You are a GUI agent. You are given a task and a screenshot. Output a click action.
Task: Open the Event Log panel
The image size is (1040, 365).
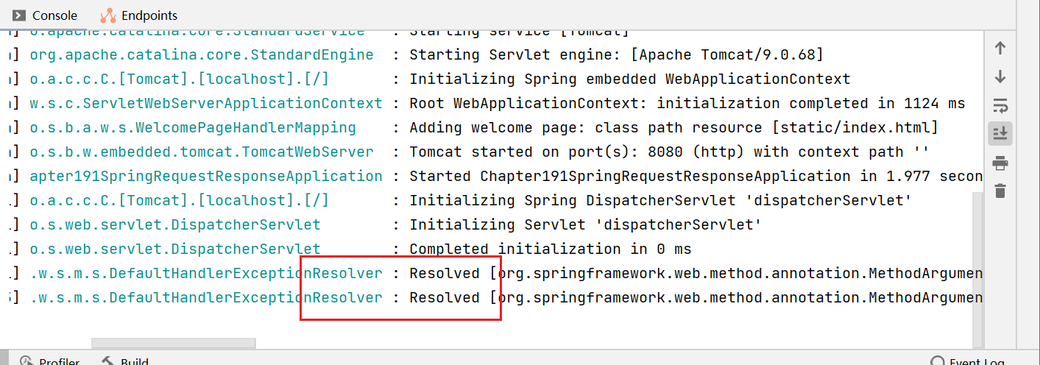click(977, 361)
